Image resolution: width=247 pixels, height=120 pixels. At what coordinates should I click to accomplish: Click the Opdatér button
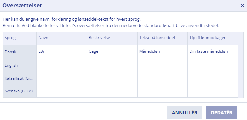pyautogui.click(x=221, y=113)
